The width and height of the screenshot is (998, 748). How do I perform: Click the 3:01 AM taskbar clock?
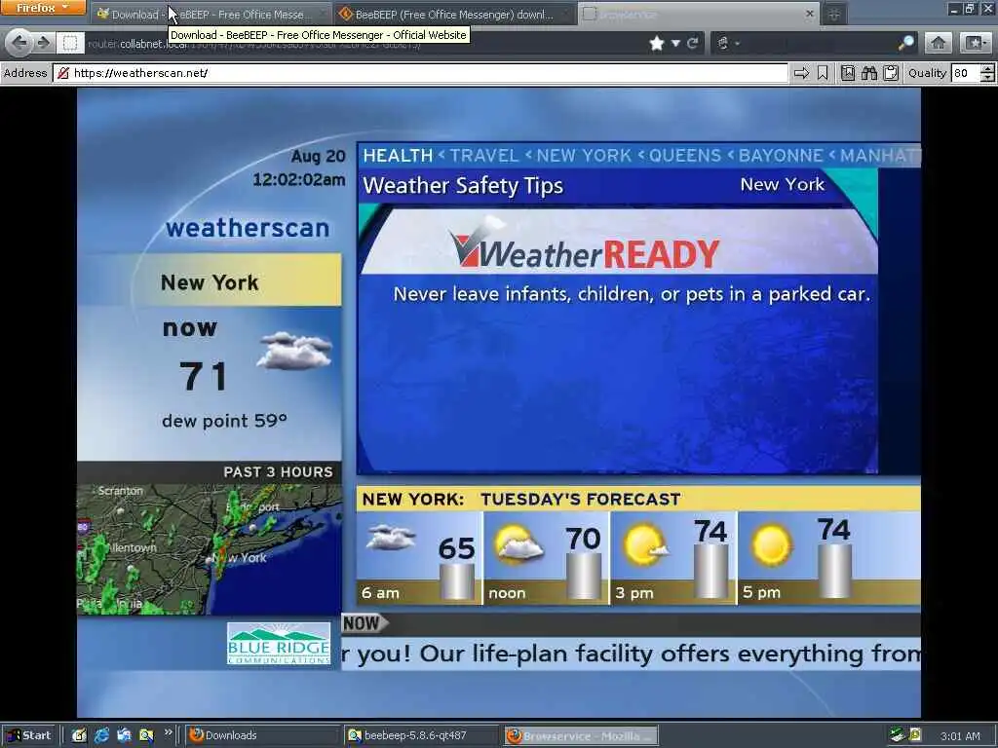pyautogui.click(x=960, y=736)
